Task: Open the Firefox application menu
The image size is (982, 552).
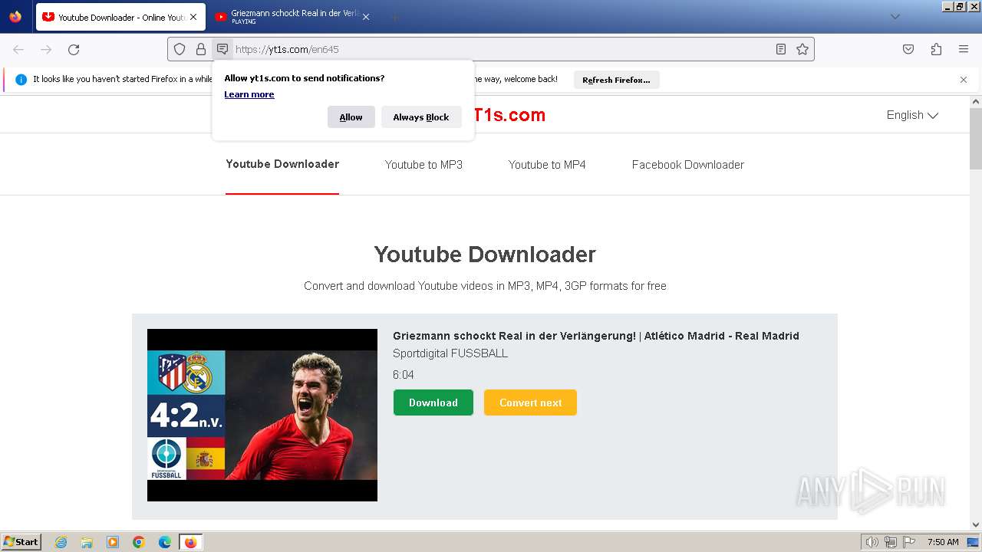Action: pos(964,49)
